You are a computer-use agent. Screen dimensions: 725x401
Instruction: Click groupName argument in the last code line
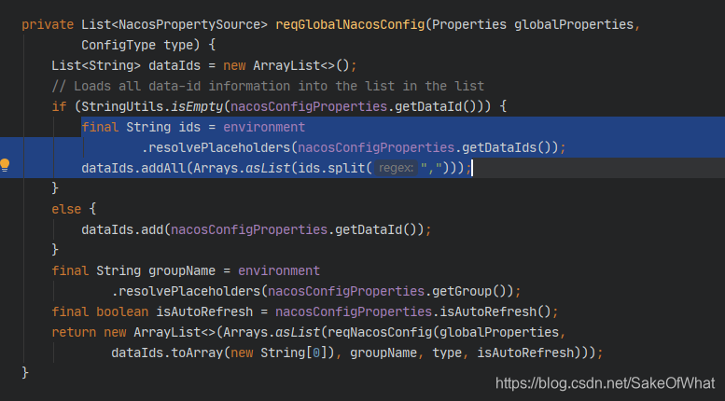pos(383,353)
